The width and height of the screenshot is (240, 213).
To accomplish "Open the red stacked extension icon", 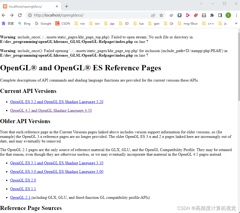I will pos(196,15).
